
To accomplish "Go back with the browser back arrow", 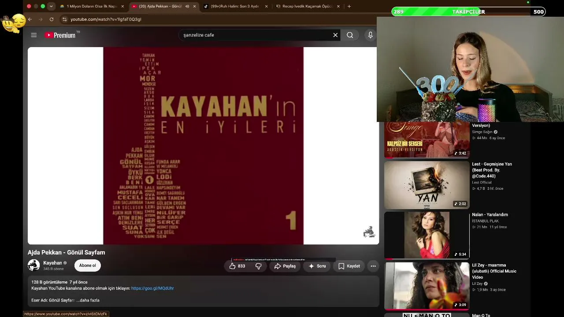I will coord(30,19).
